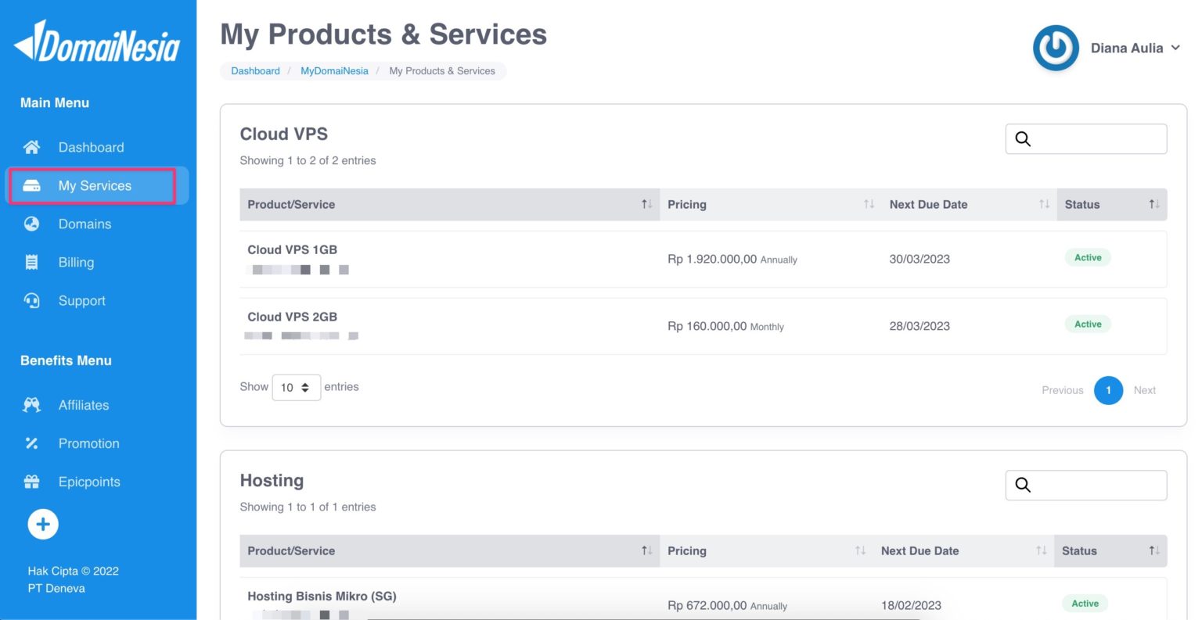This screenshot has height=620, width=1202.
Task: Open the Show entries count dropdown
Action: point(296,388)
